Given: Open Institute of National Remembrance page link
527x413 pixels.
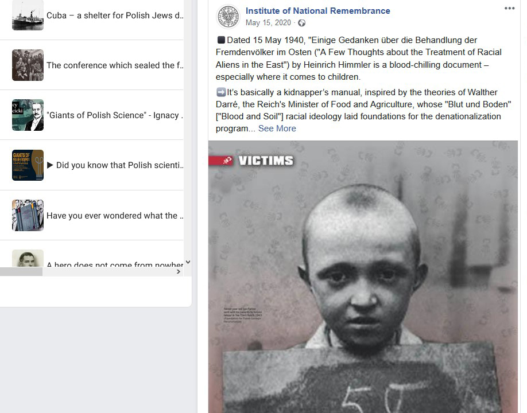Looking at the screenshot, I should point(317,11).
